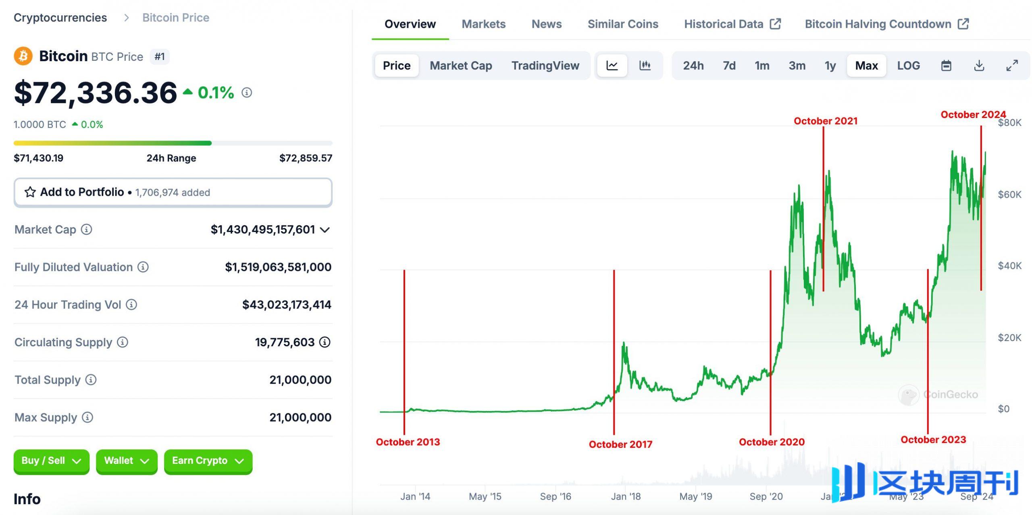Download the chart data
The width and height of the screenshot is (1032, 515).
(x=980, y=65)
